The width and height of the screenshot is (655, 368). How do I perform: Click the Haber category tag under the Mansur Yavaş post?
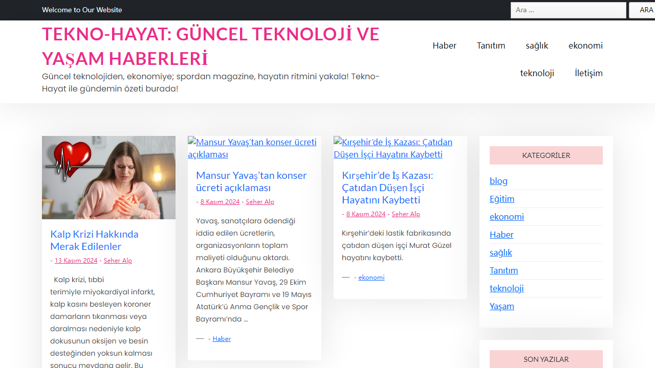[221, 338]
